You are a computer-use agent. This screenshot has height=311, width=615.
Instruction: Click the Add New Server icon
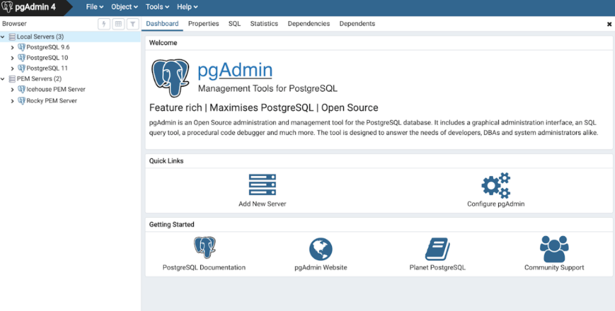click(262, 184)
